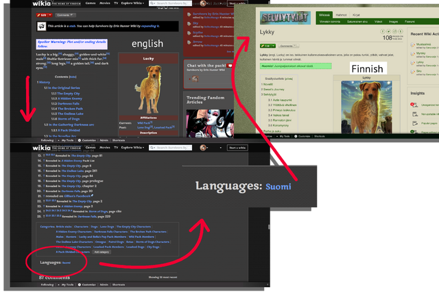
Task: Click user avatar in bottom window header
Action: (203, 148)
